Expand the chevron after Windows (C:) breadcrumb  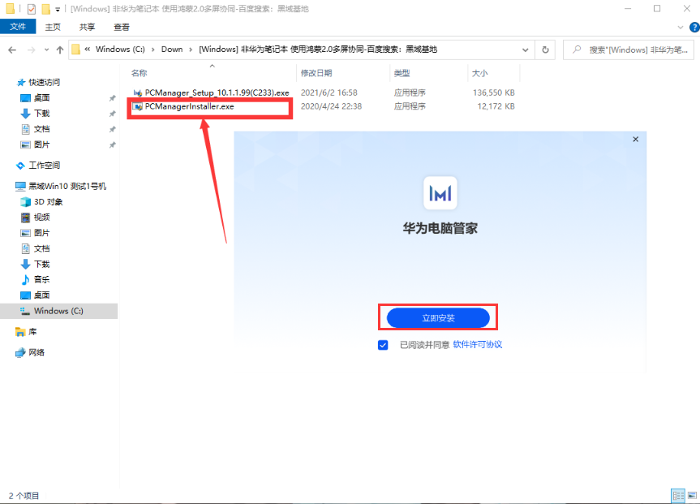(152, 50)
